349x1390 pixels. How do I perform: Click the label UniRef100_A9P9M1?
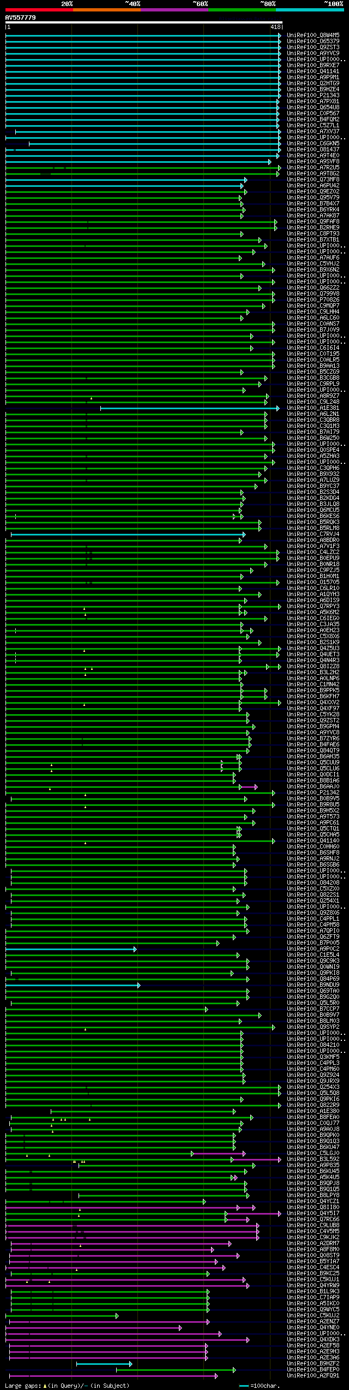pos(313,77)
